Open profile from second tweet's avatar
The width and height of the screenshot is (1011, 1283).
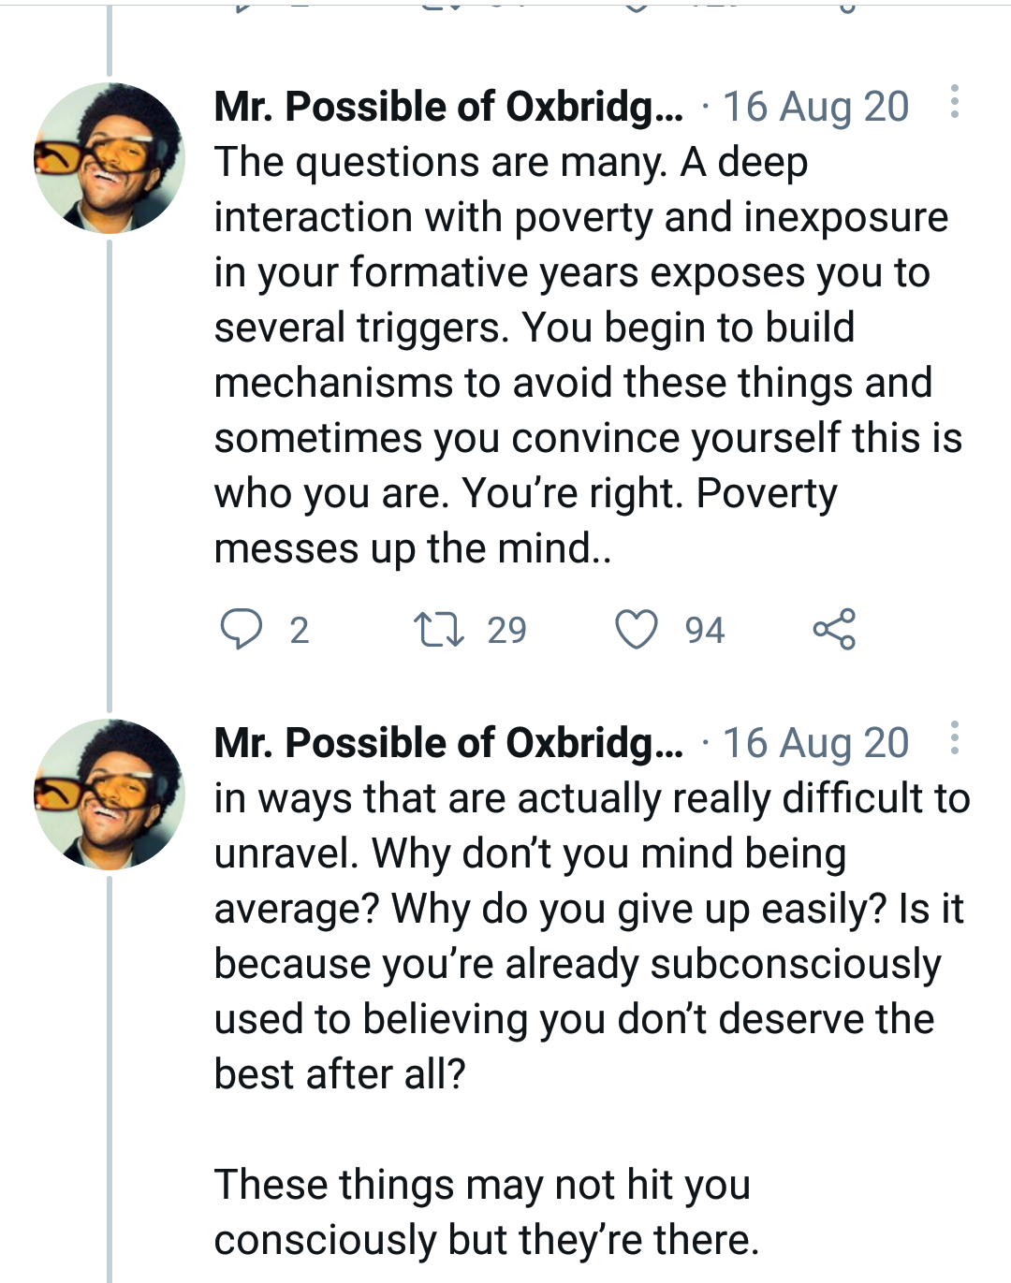[110, 795]
